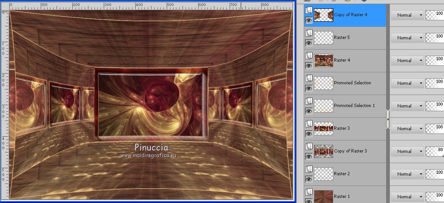The image size is (444, 203).
Task: Click the raster layer icon beside Raster 5
Action: pyautogui.click(x=309, y=33)
